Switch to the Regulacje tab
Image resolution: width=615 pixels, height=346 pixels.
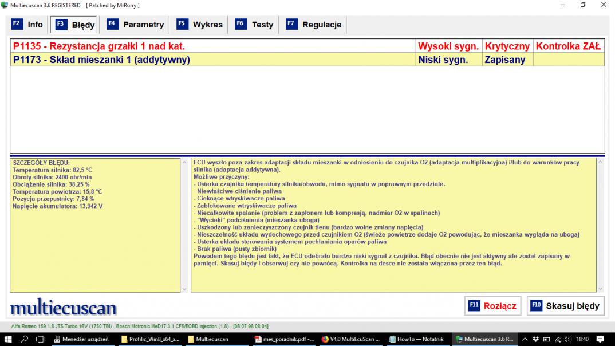(313, 25)
